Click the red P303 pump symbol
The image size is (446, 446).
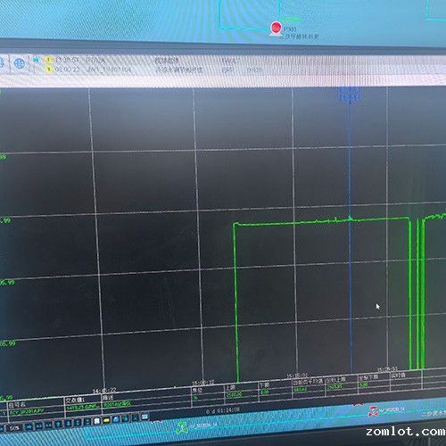point(277,28)
